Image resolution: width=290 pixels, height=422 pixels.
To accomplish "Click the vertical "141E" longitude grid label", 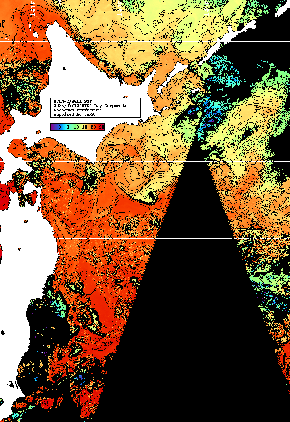I will click(x=33, y=8).
